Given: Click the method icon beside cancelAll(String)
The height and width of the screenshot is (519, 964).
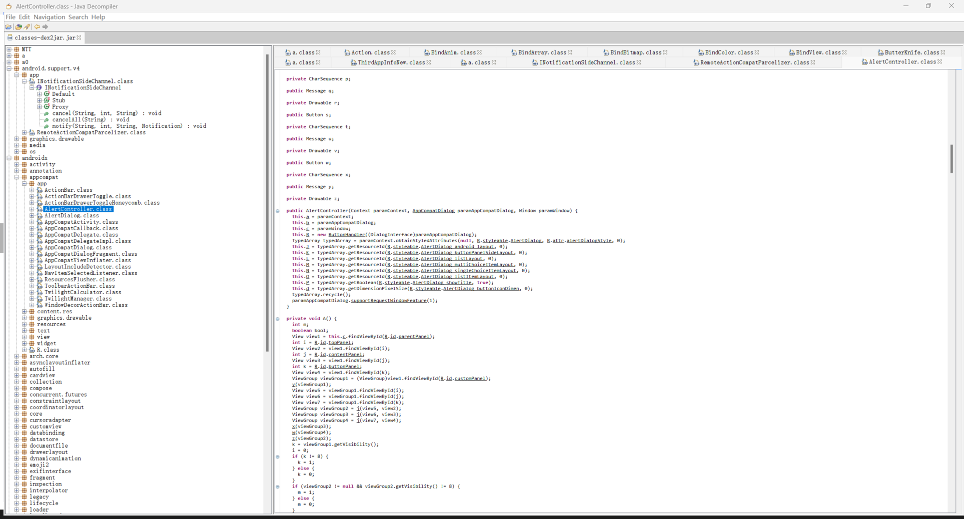Looking at the screenshot, I should [47, 120].
